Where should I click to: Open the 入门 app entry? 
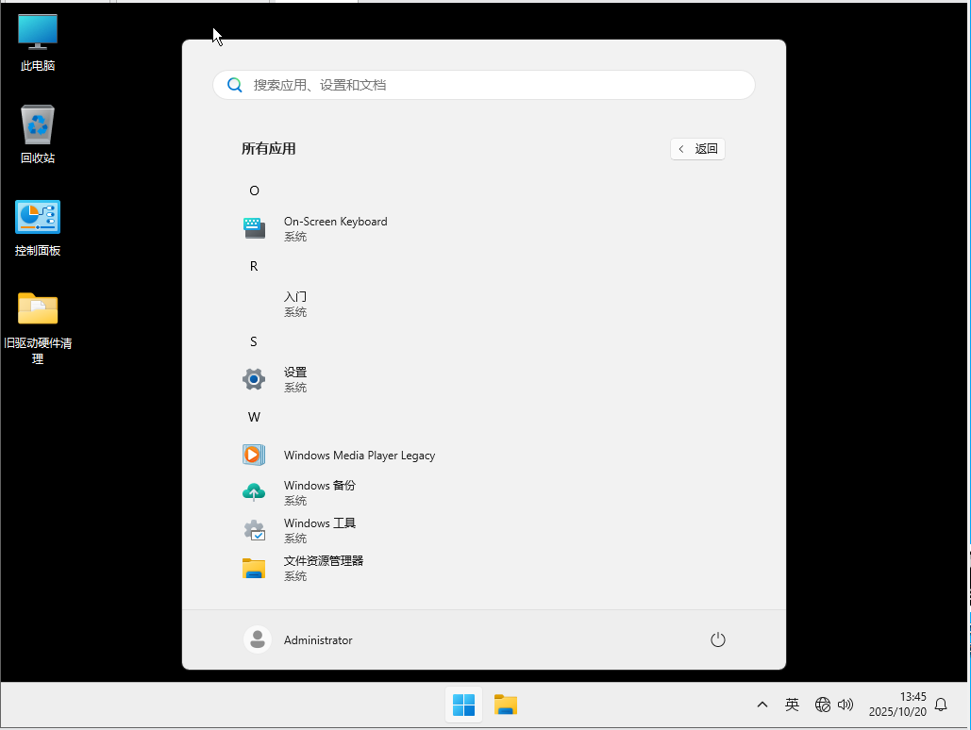point(294,304)
